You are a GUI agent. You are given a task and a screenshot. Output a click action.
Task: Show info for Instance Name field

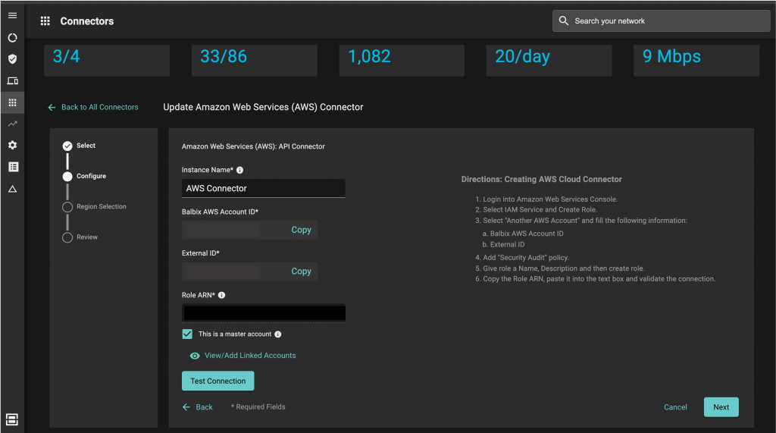coord(239,170)
